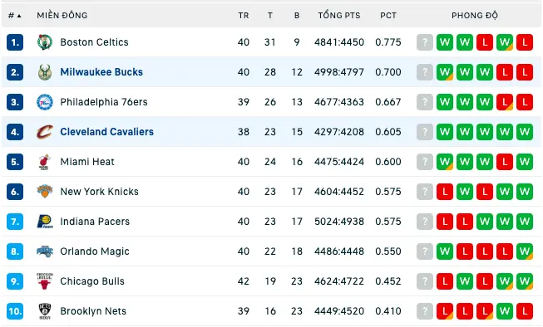This screenshot has height=327, width=543.
Task: Click the Chicago Bulls logo
Action: (x=45, y=281)
